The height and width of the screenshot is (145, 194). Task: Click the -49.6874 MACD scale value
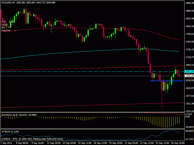[x=190, y=127]
